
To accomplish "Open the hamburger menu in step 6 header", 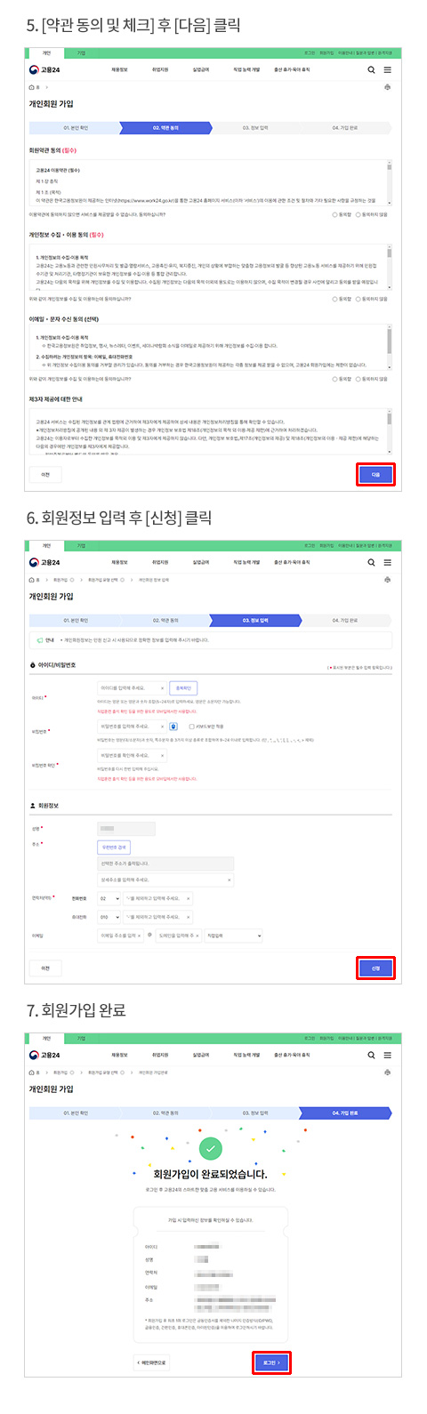I will [388, 562].
